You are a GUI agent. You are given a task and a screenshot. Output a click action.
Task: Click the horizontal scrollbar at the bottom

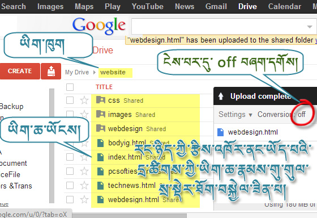(x=130, y=215)
